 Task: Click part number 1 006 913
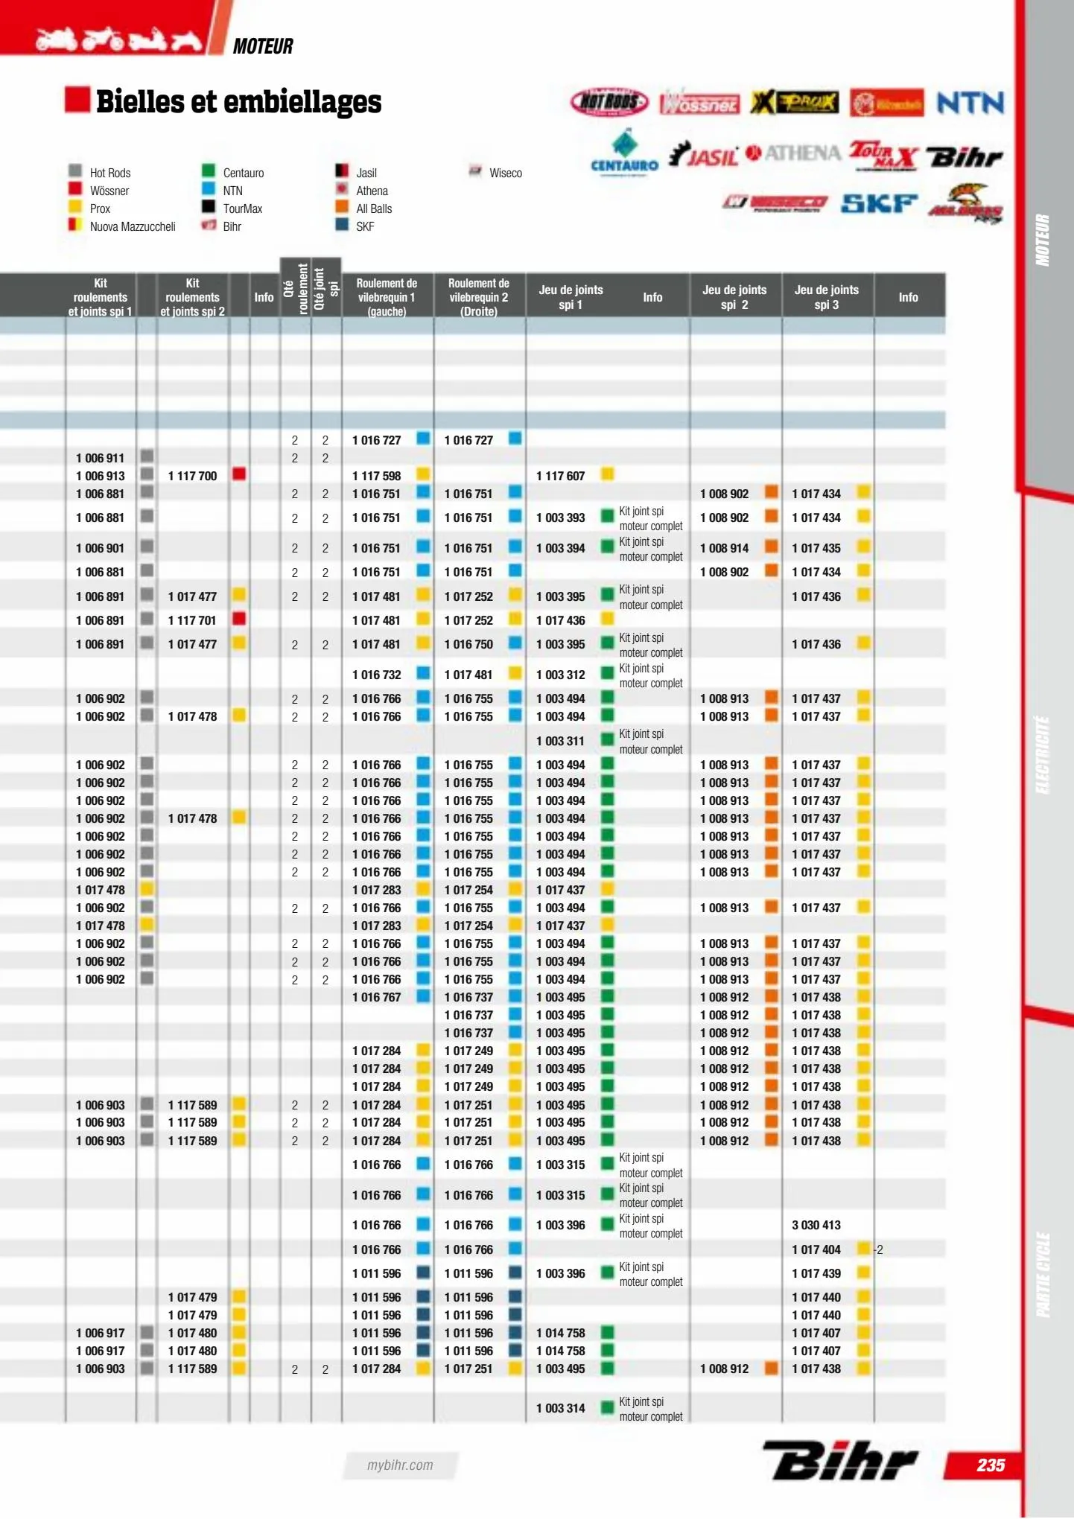point(101,476)
